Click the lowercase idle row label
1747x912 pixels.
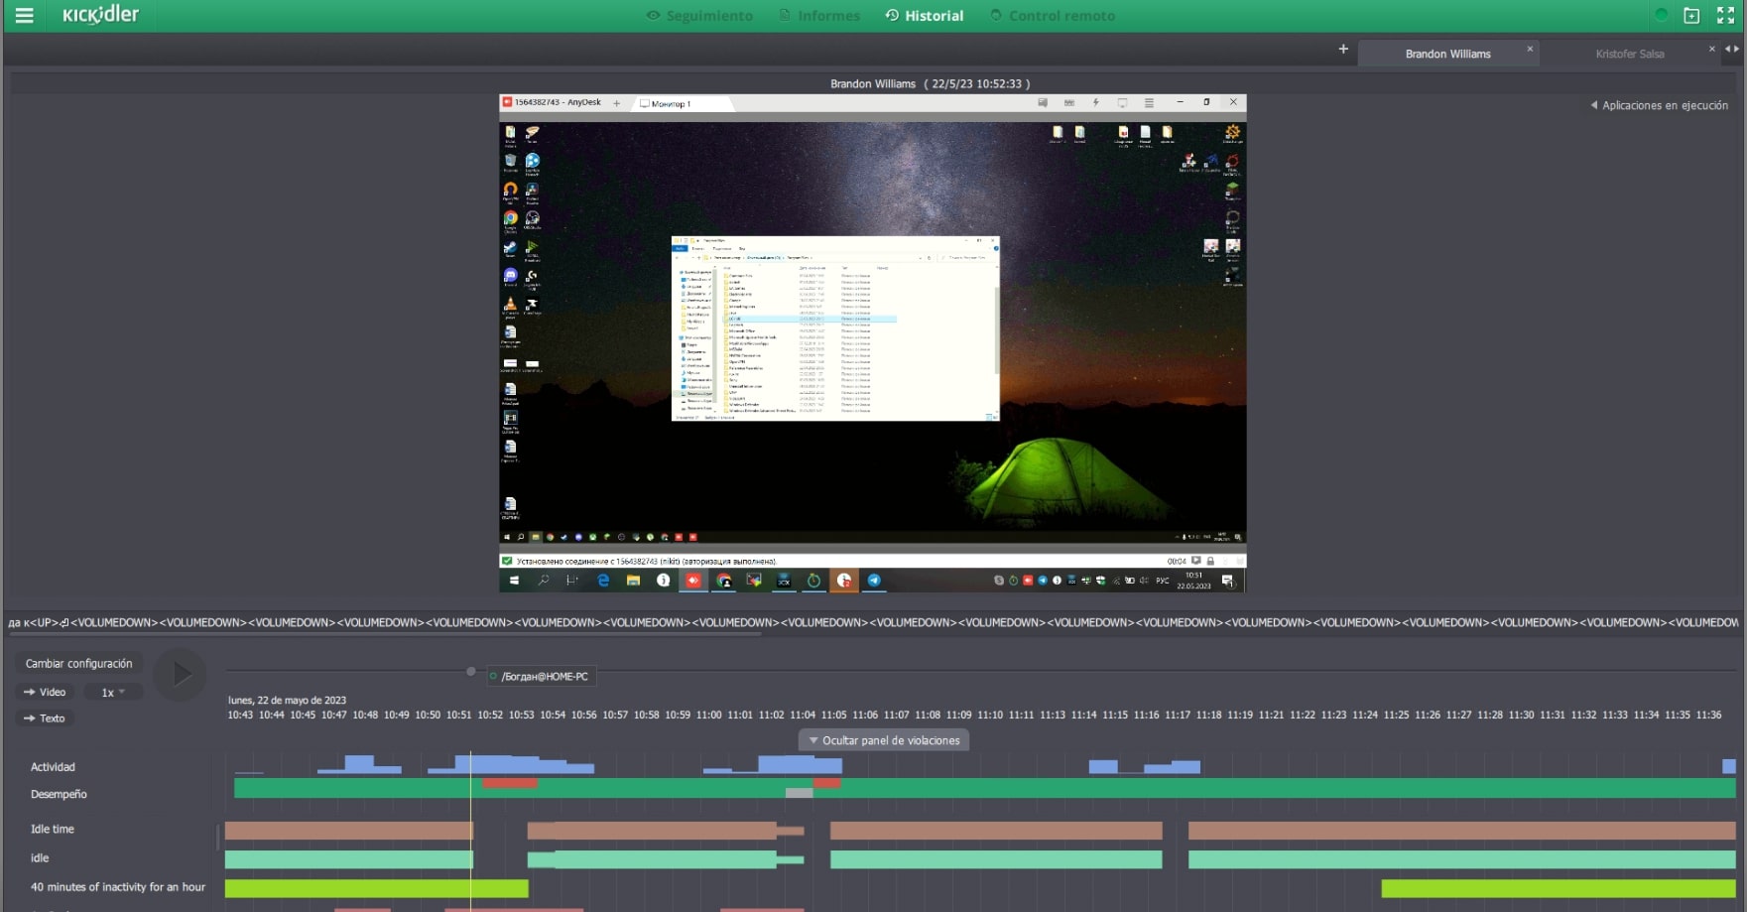coord(40,857)
